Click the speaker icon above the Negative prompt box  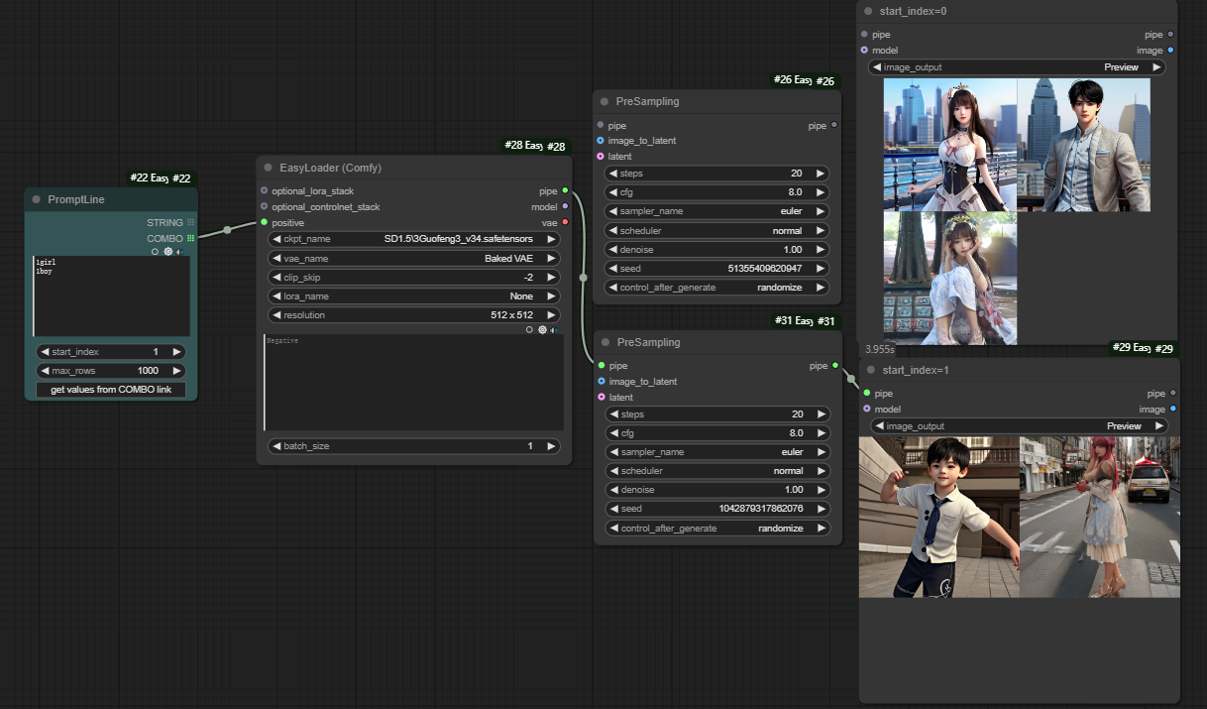click(554, 329)
